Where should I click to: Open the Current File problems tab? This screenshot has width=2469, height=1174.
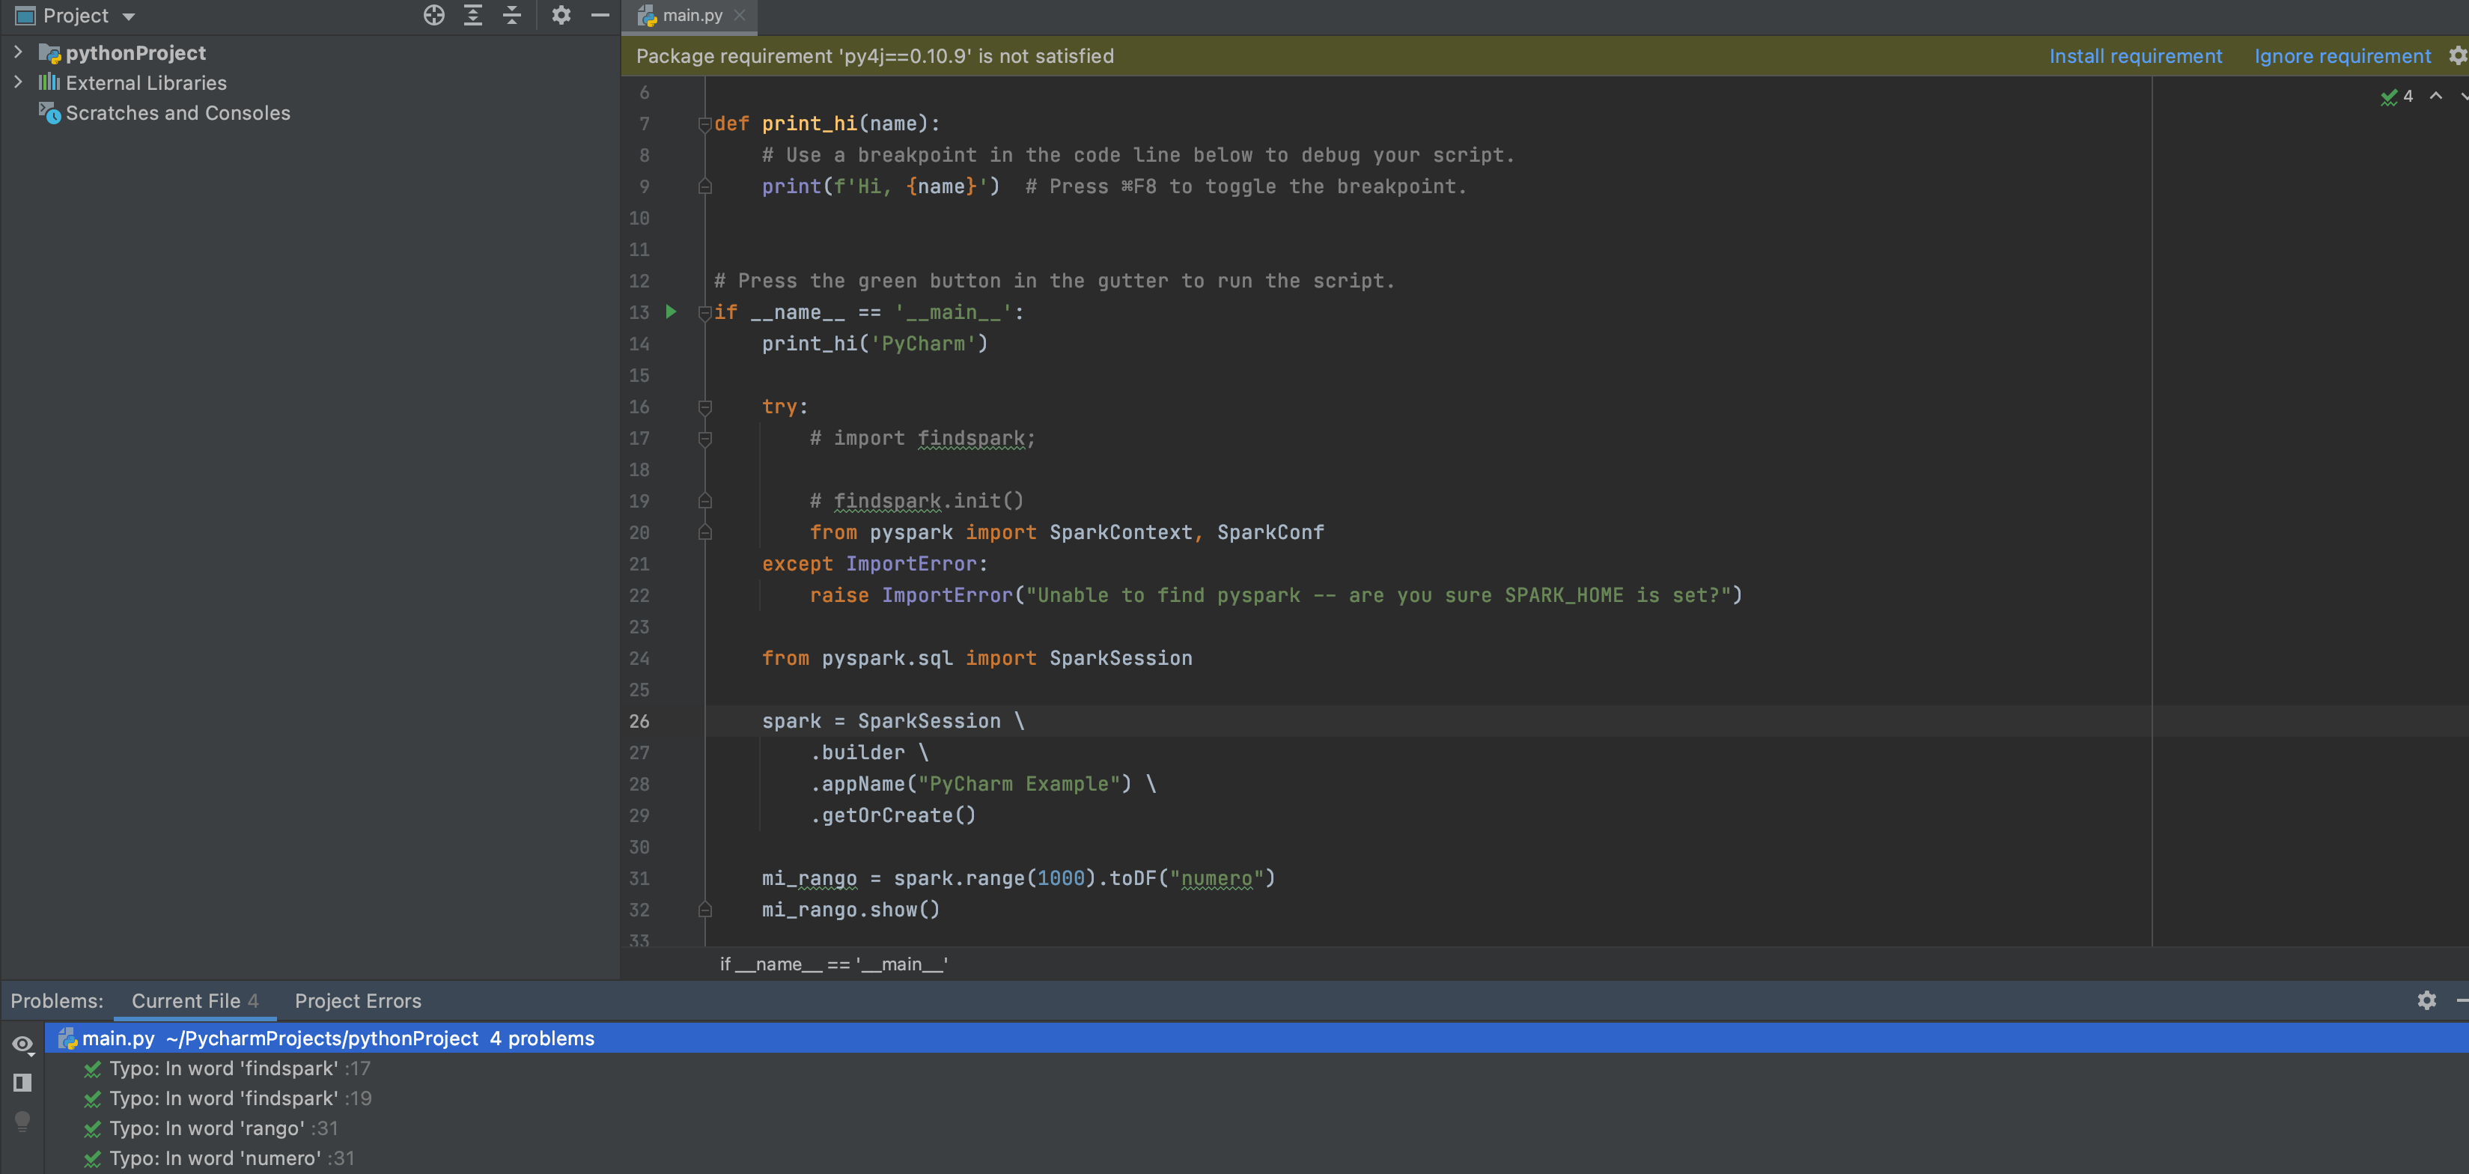(x=195, y=1000)
